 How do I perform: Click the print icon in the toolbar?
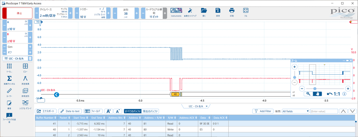(232, 12)
